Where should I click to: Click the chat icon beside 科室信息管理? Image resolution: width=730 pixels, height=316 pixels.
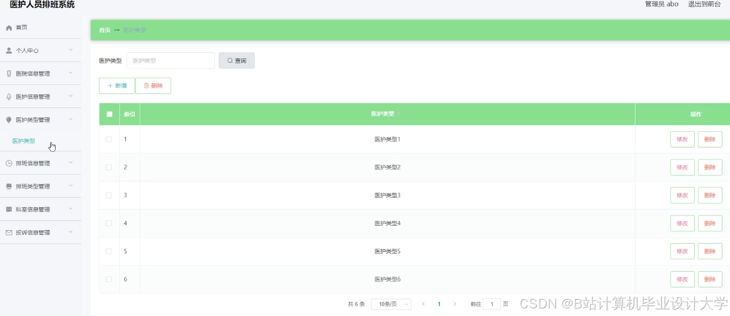click(9, 210)
